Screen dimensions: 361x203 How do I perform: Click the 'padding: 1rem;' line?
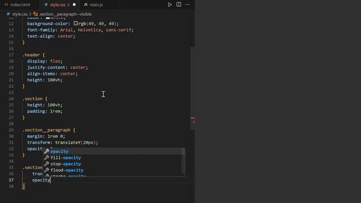(45, 111)
